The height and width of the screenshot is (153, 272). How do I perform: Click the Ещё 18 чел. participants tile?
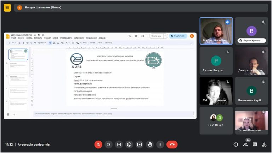point(216,120)
